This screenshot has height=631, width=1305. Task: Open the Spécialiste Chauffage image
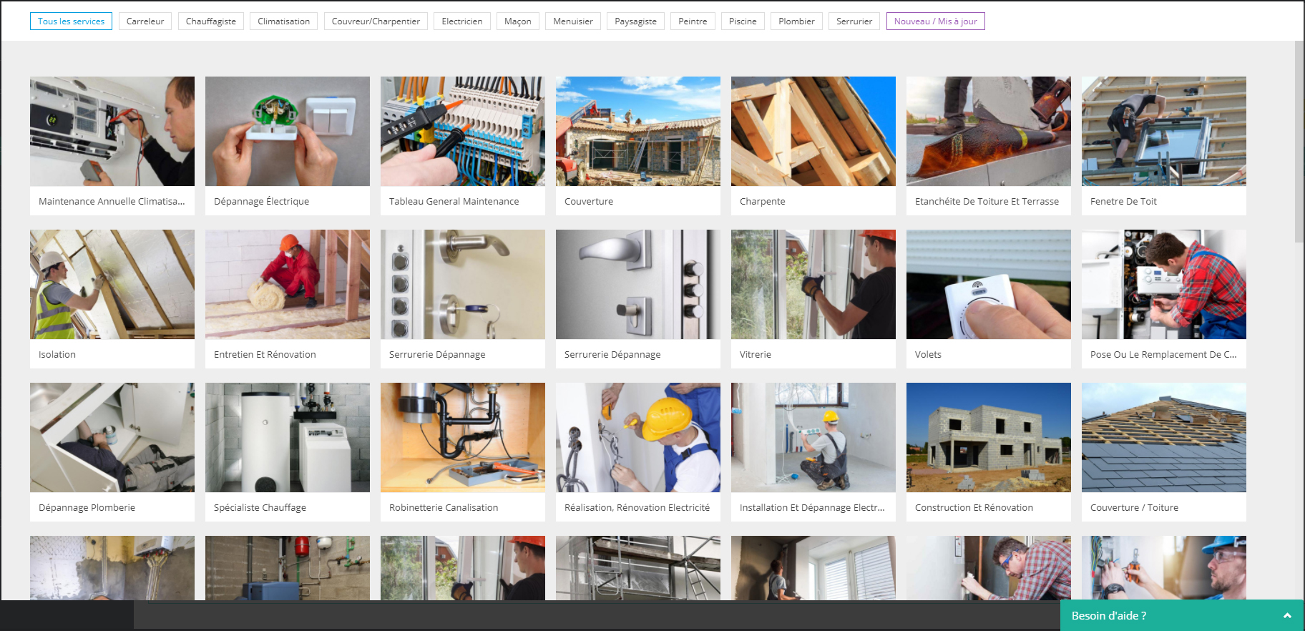pyautogui.click(x=288, y=438)
